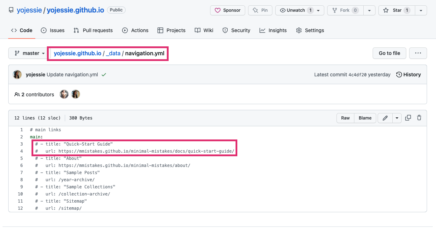Open Blame view
The image size is (436, 234).
(x=365, y=118)
